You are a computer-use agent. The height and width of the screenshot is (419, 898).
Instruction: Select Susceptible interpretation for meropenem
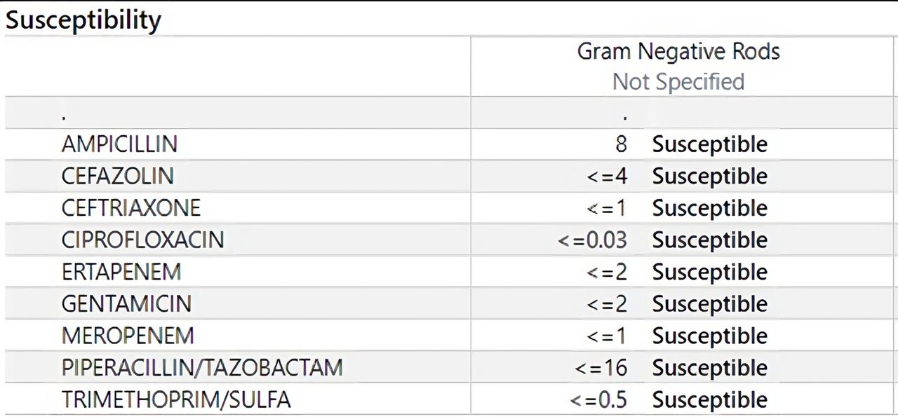710,336
